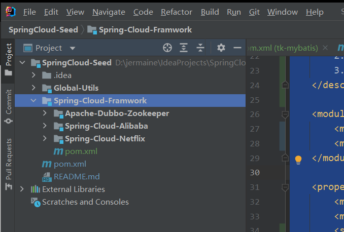The width and height of the screenshot is (344, 232).
Task: Open the Git menu
Action: pos(254,12)
